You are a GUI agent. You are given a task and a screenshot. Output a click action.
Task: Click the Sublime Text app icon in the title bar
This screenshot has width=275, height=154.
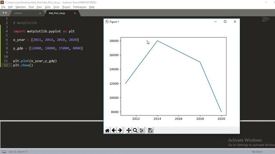click(2, 3)
